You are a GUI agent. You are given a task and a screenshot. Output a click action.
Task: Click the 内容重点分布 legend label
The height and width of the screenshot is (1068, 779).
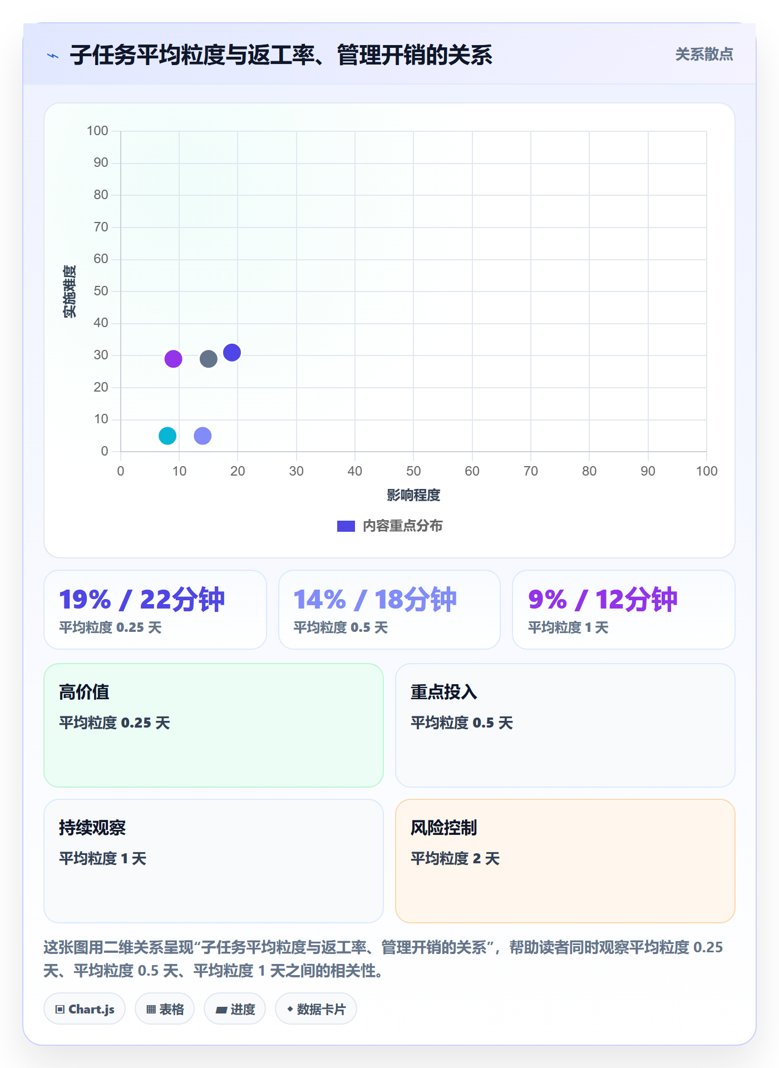[402, 526]
